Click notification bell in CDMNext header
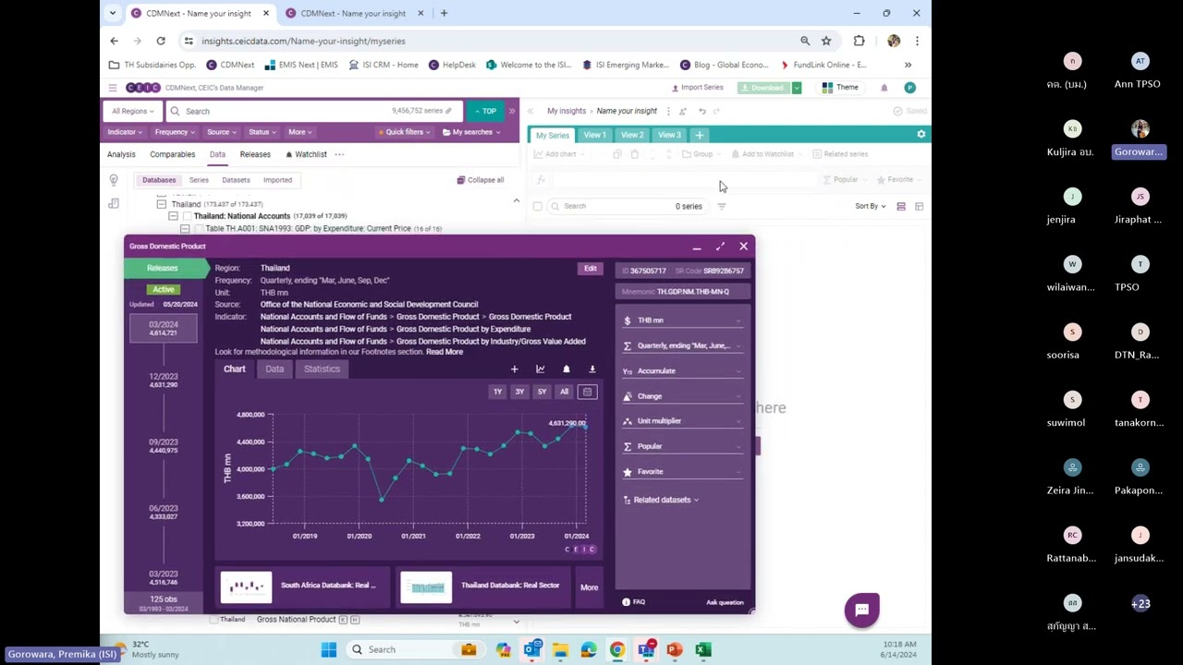1183x665 pixels. (884, 88)
